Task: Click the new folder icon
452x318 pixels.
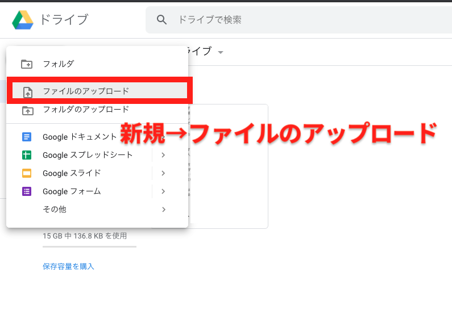Action: click(x=27, y=64)
